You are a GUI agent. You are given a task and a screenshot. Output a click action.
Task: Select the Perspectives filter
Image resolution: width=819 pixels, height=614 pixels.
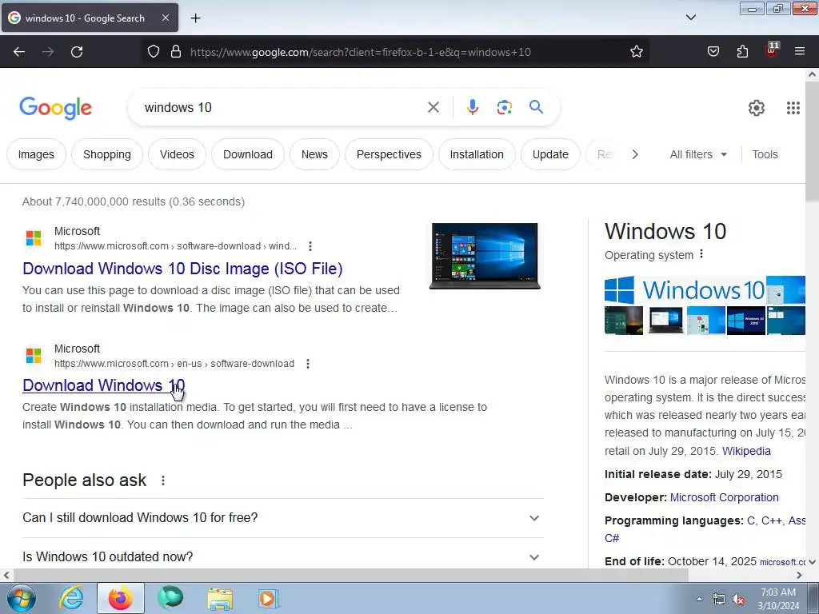pyautogui.click(x=389, y=154)
